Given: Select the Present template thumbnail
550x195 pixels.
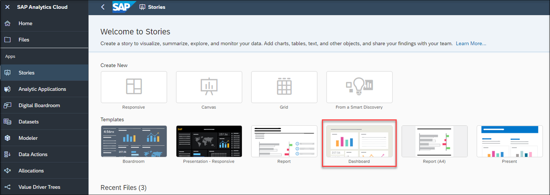Looking at the screenshot, I should tap(510, 141).
